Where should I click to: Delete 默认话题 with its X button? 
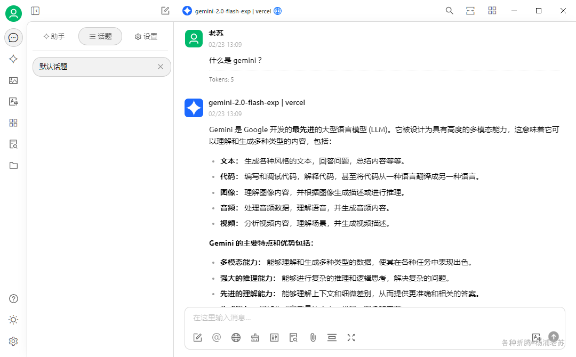tap(161, 67)
